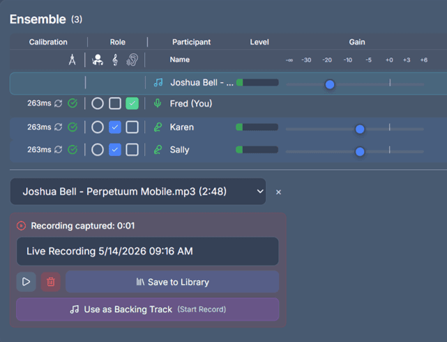The height and width of the screenshot is (342, 447).
Task: Click the Joshua Bell level meter
Action: tap(257, 83)
